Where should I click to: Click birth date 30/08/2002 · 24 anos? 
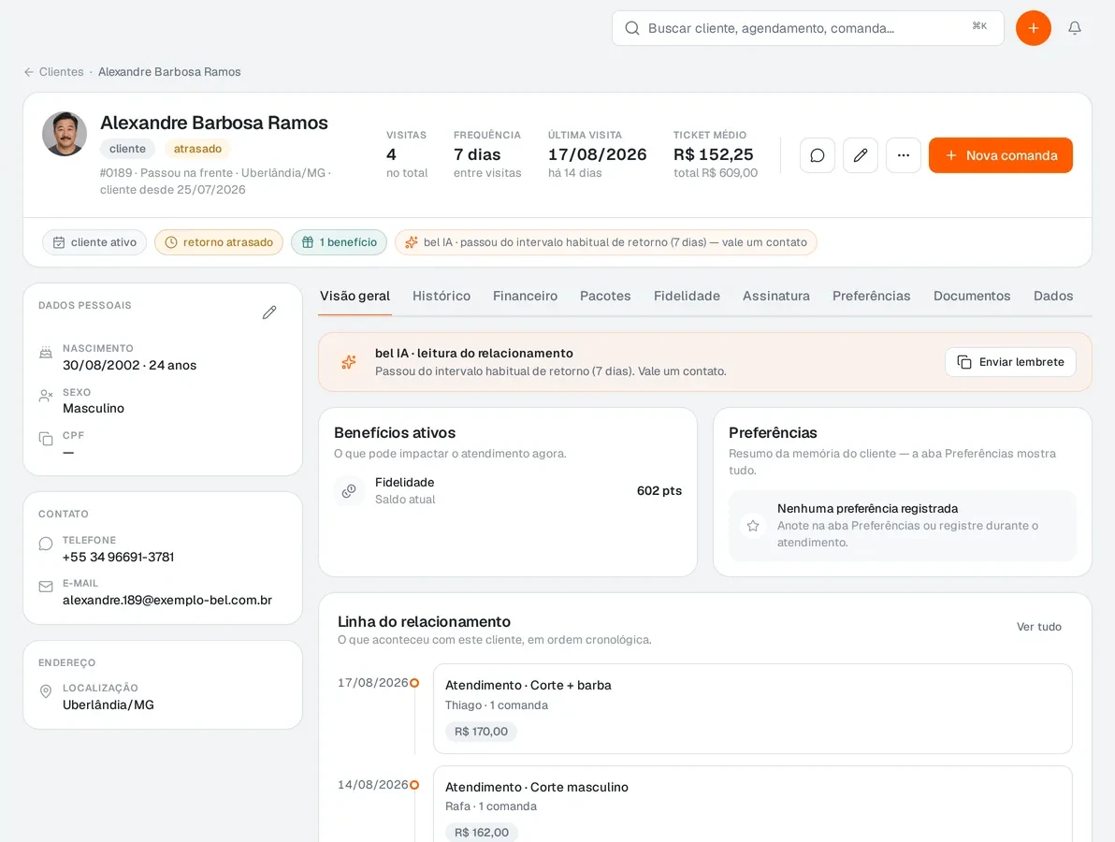click(x=129, y=365)
